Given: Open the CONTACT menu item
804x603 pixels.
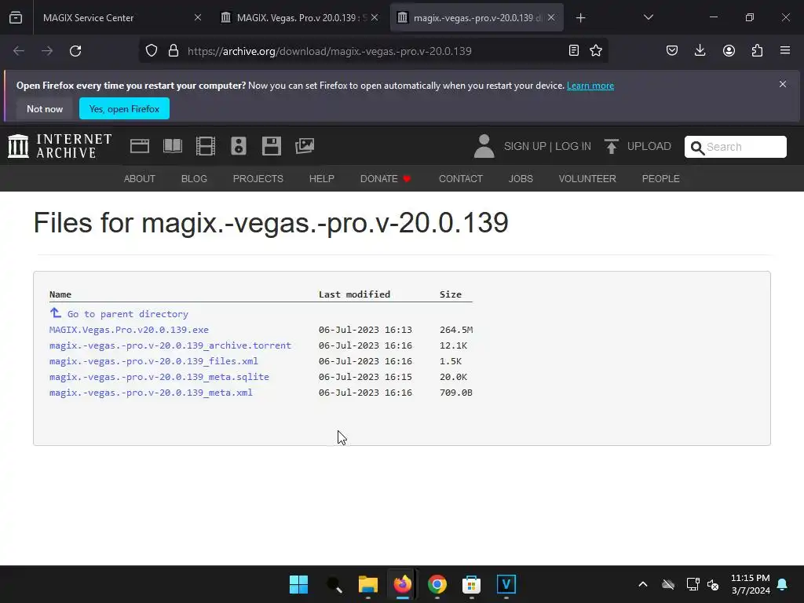Looking at the screenshot, I should pyautogui.click(x=460, y=178).
